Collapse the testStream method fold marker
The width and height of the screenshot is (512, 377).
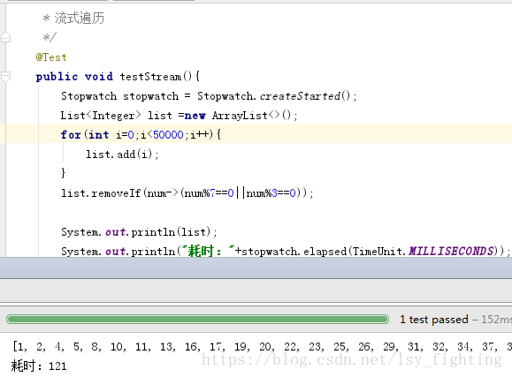click(5, 77)
